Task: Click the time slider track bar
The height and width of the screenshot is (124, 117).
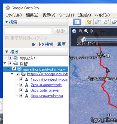Action: [100, 40]
